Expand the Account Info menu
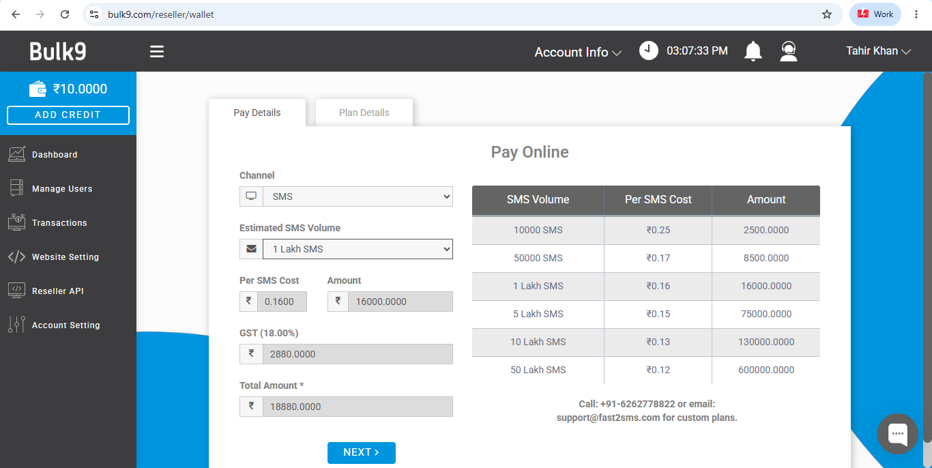Viewport: 932px width, 468px height. pyautogui.click(x=578, y=53)
